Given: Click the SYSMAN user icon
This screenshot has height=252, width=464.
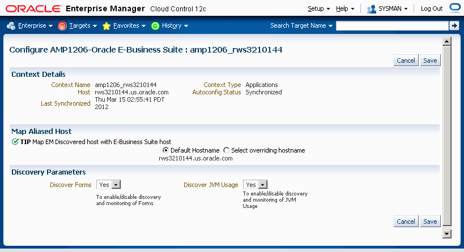Looking at the screenshot, I should (x=372, y=9).
